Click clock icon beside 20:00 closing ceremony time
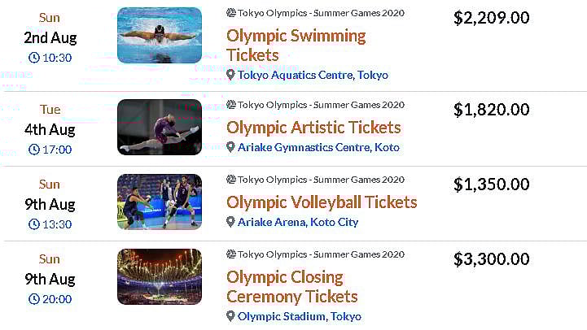Viewport: 587px width, 330px height. [x=34, y=299]
